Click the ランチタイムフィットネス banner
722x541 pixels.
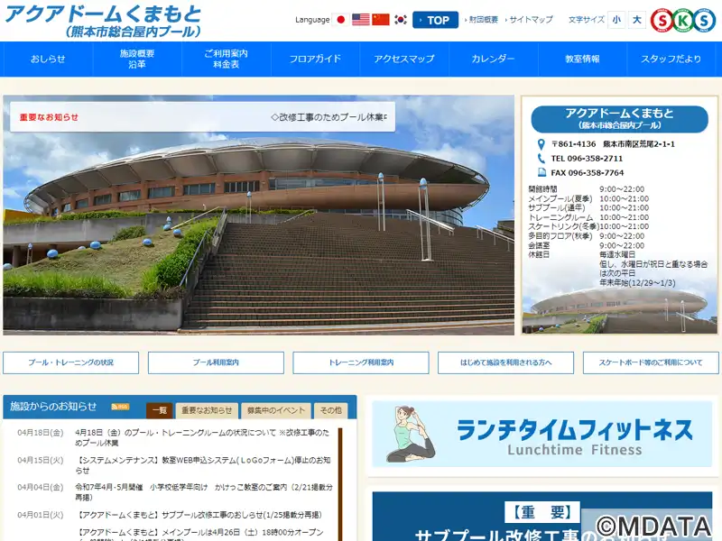(x=542, y=435)
